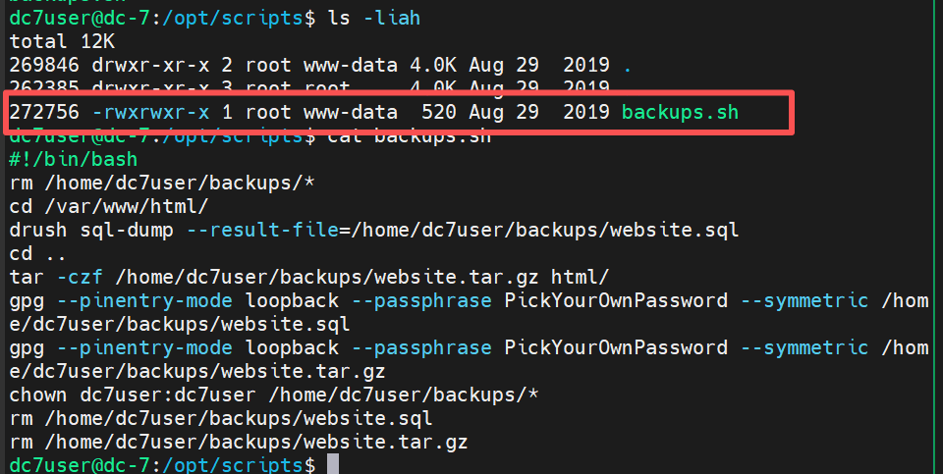The image size is (943, 474).
Task: Click the 'drush sql-dump' command line
Action: [374, 230]
